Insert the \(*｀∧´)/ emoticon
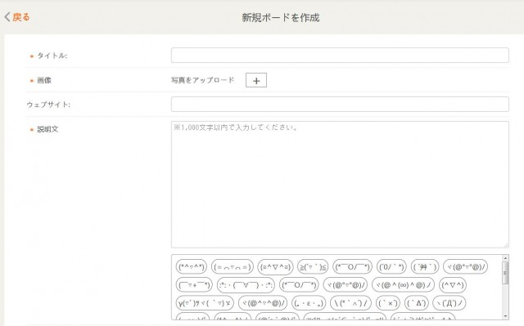The image size is (524, 326). 350,302
